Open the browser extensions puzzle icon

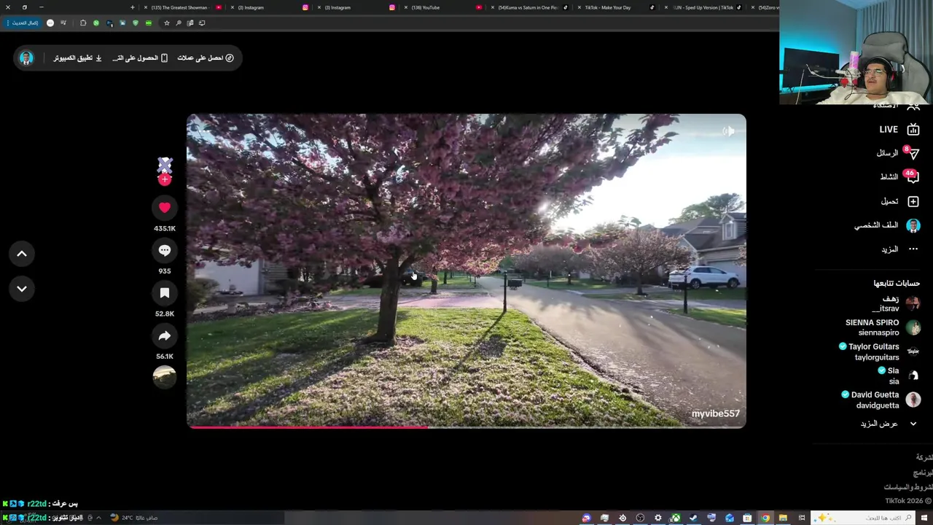pyautogui.click(x=83, y=23)
